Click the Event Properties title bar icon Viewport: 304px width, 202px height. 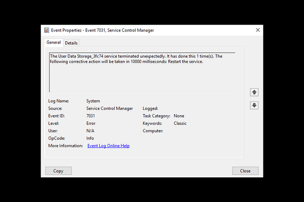[47, 30]
